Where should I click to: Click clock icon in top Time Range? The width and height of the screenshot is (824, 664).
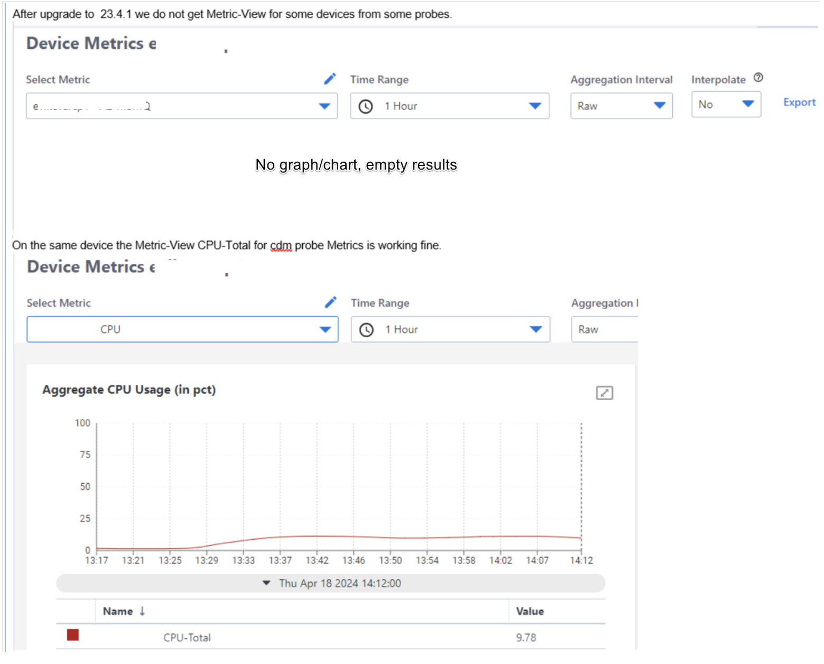click(x=366, y=106)
